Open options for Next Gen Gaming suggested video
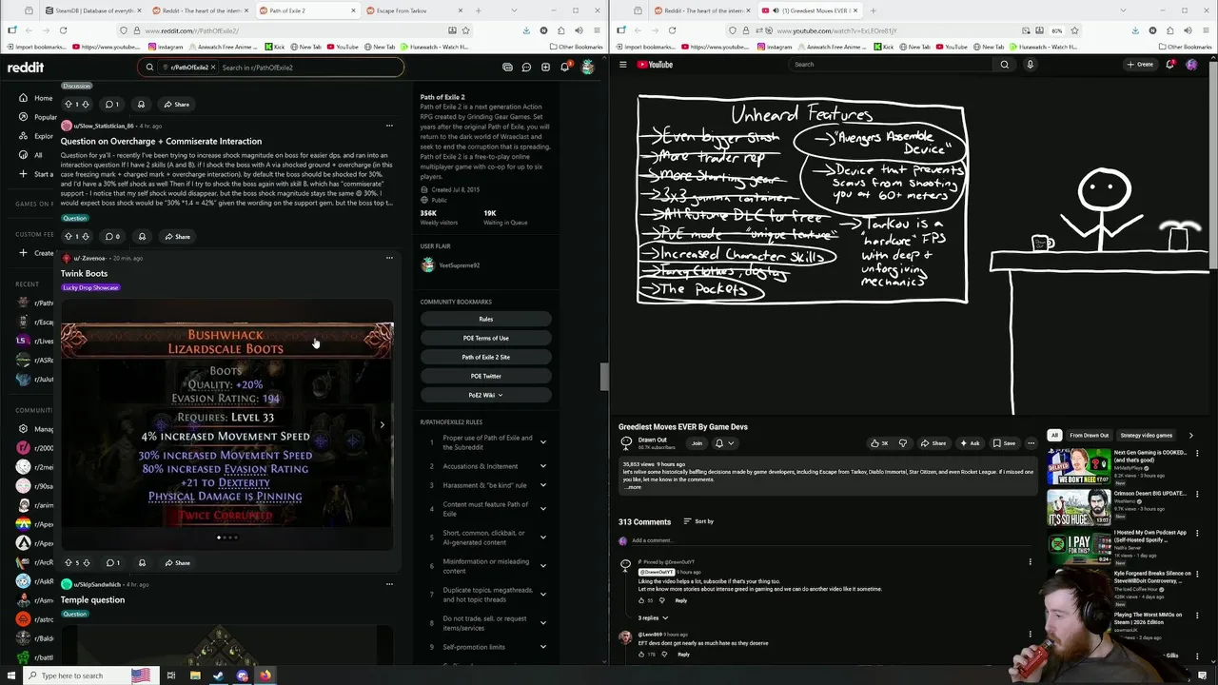Screen dimensions: 1218x685 (x=1198, y=453)
